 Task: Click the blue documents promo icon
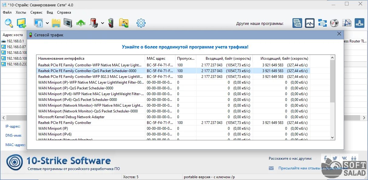point(322,23)
